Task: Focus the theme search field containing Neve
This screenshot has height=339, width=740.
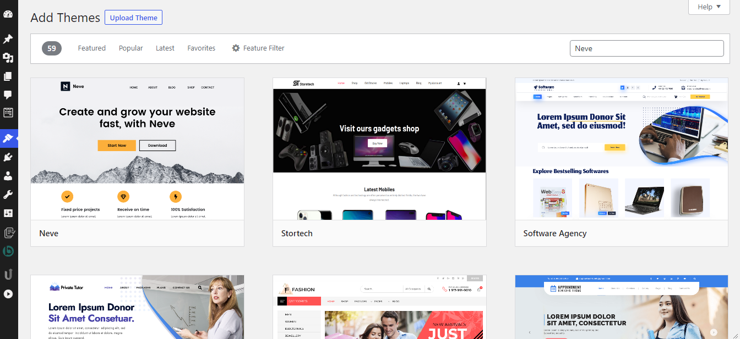Action: click(646, 48)
